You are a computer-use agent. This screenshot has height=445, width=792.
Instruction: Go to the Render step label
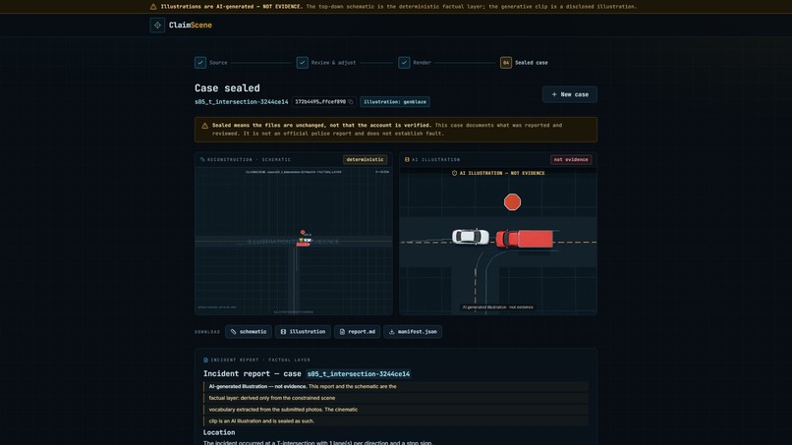pos(422,63)
